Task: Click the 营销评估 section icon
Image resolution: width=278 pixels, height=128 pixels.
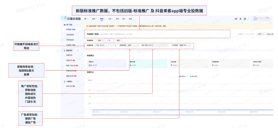Action: (64, 50)
